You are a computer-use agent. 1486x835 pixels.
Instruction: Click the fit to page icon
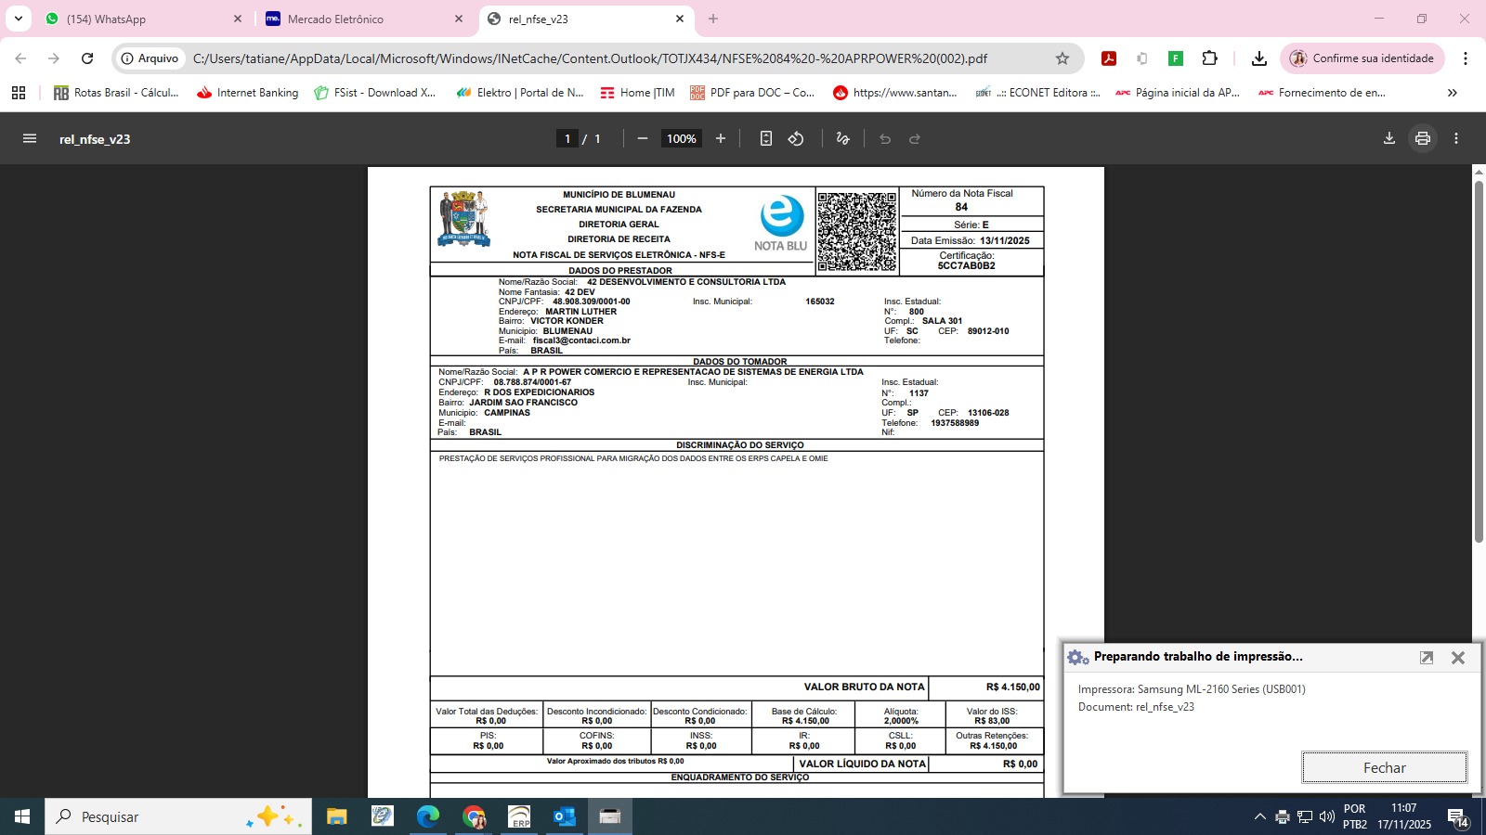click(x=765, y=138)
